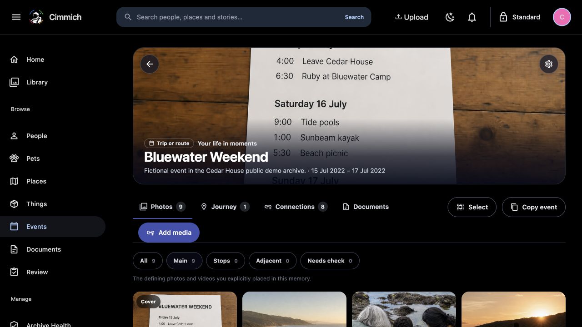Open the user avatar C menu
Screen dimensions: 582x327
click(x=562, y=17)
